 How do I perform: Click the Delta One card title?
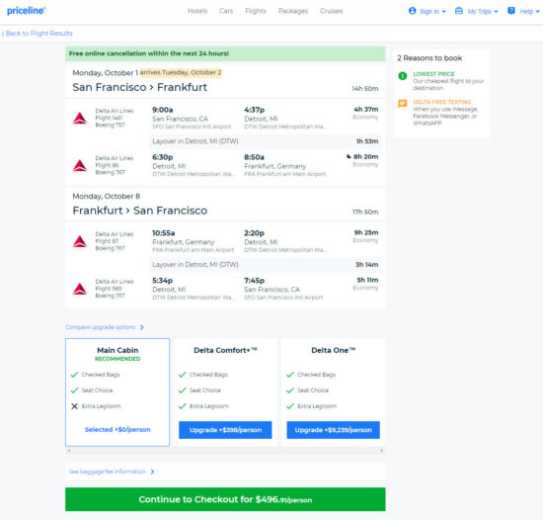[333, 350]
